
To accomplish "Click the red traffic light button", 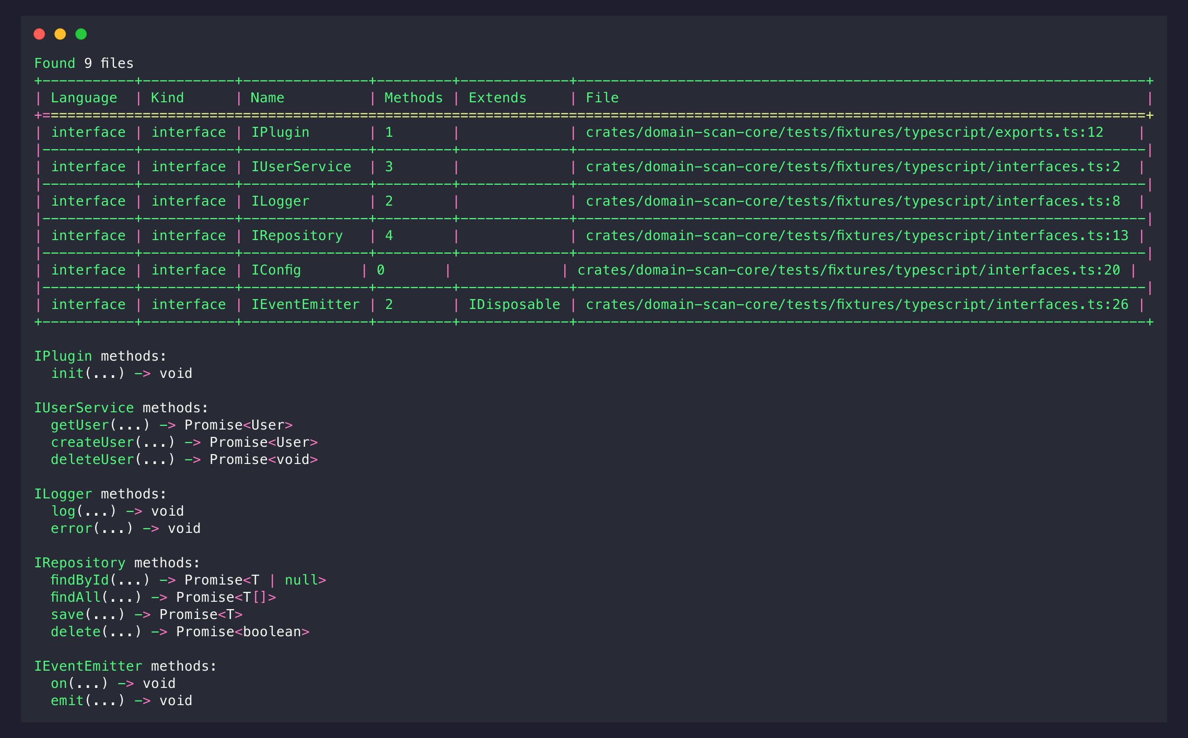I will 40,33.
